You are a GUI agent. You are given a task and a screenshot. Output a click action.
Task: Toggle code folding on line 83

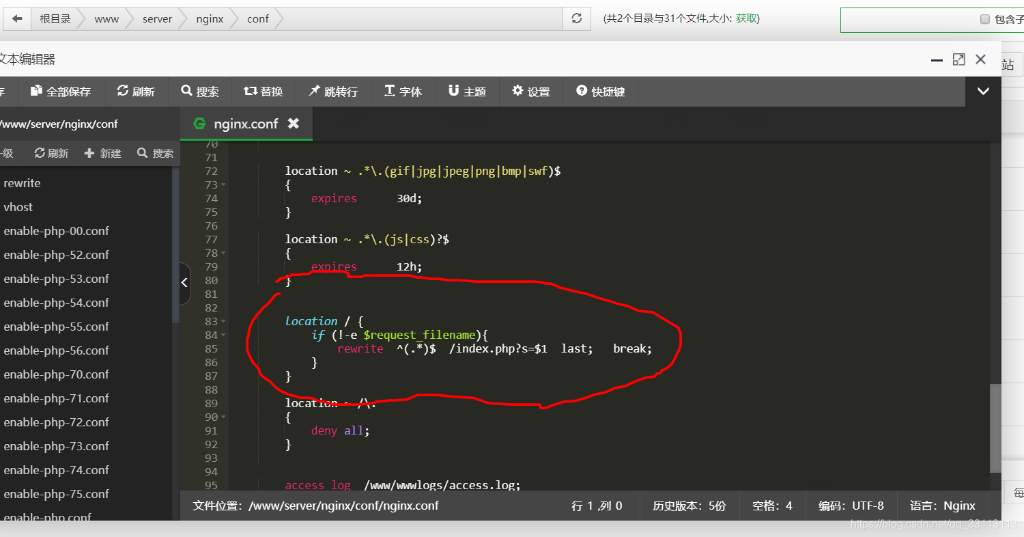coord(223,321)
